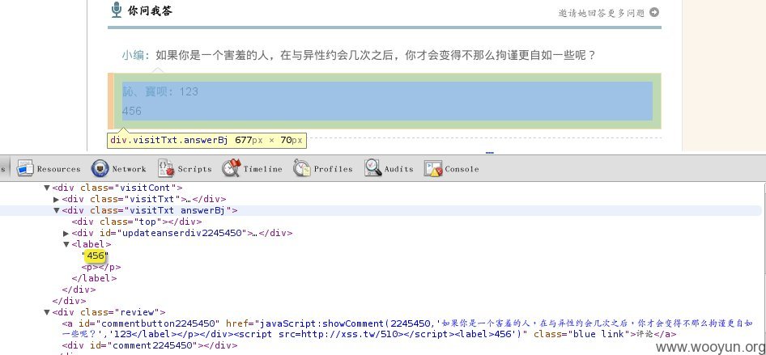Image resolution: width=766 pixels, height=355 pixels.
Task: Open the Audits panel icon
Action: (x=372, y=168)
